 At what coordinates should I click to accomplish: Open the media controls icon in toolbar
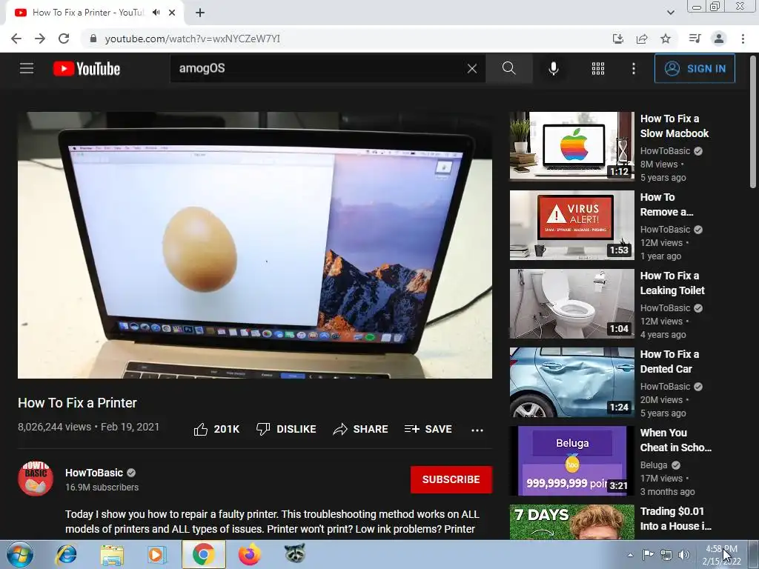click(695, 39)
